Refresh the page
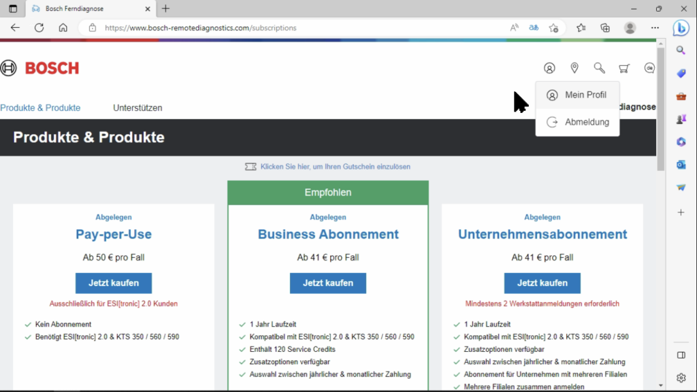This screenshot has height=392, width=697. [x=39, y=27]
